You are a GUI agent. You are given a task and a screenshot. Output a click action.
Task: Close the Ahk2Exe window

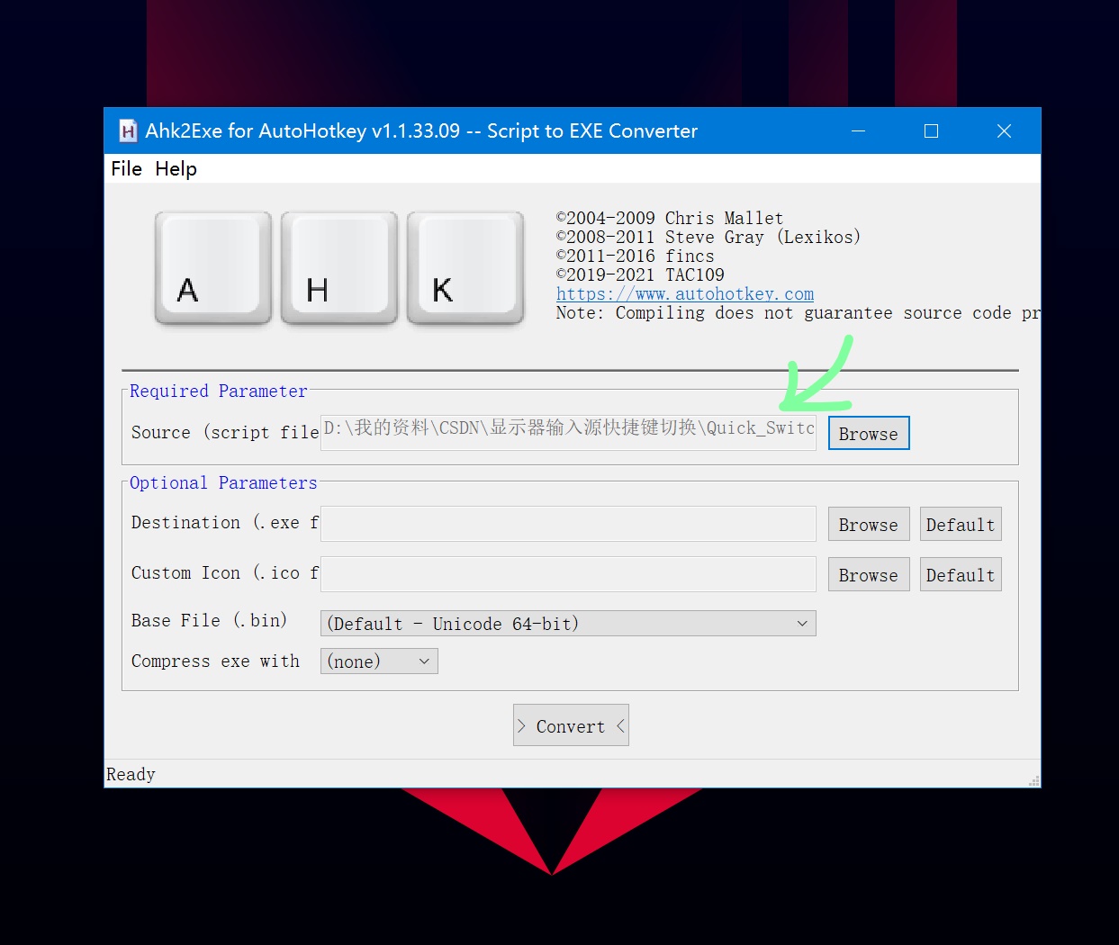pyautogui.click(x=1004, y=131)
